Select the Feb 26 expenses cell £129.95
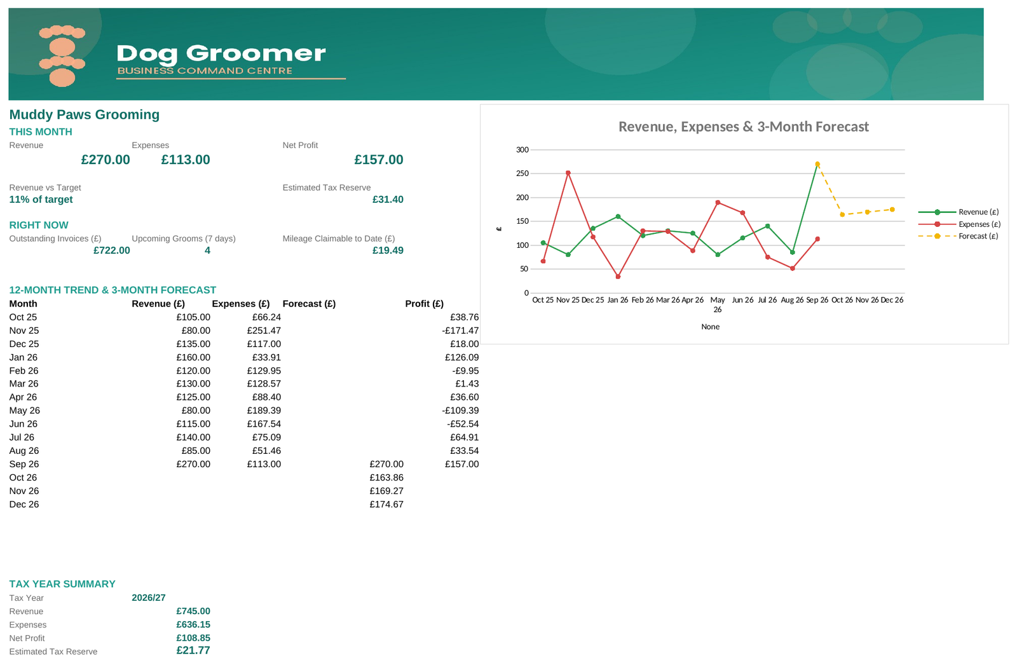 [x=264, y=371]
